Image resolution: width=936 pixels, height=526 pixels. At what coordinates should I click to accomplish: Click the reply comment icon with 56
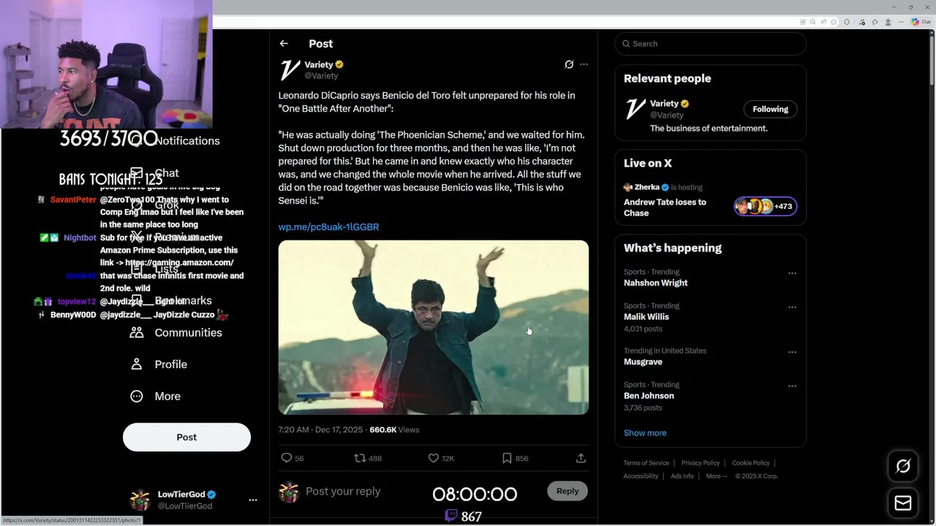292,458
